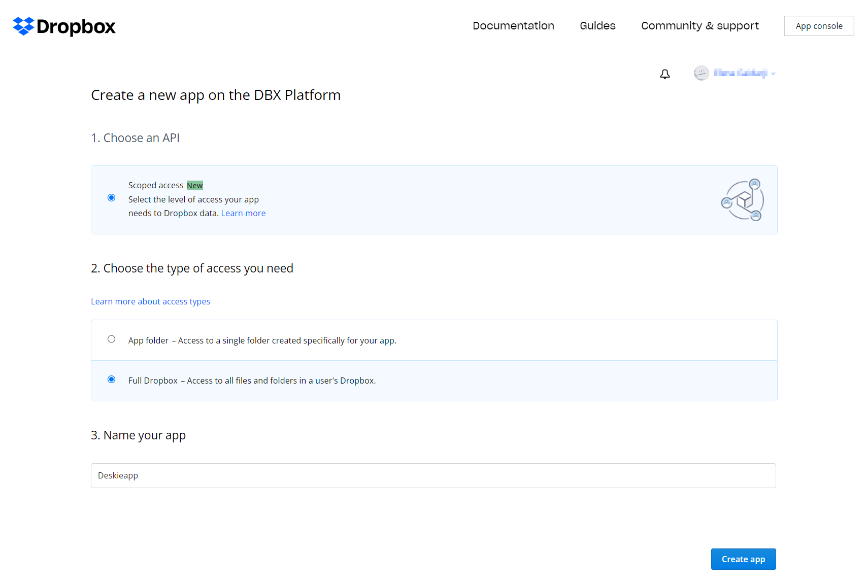Open Learn more about access types
Screen dimensions: 867x586
(x=150, y=301)
